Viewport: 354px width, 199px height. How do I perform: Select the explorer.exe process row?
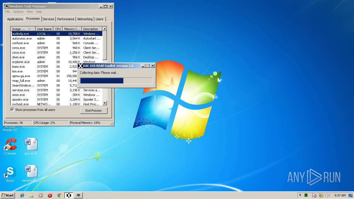pos(57,62)
